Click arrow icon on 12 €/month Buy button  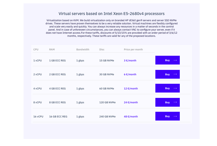click(x=175, y=88)
